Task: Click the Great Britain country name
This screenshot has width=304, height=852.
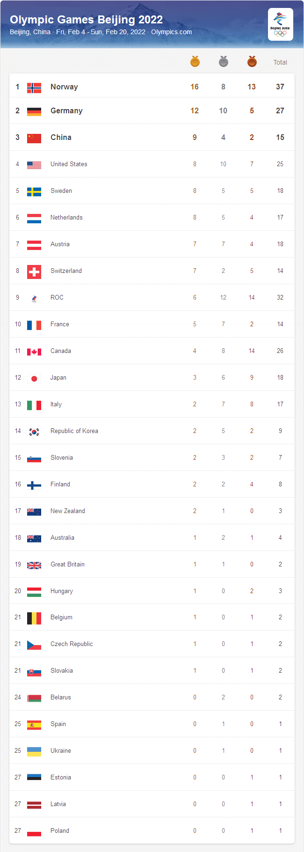Action: tap(67, 564)
